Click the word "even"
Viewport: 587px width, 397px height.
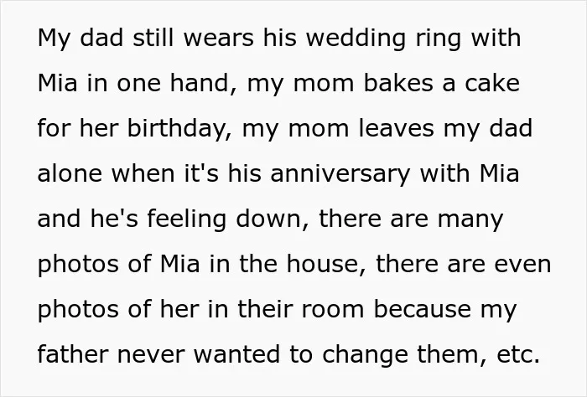[522, 265]
